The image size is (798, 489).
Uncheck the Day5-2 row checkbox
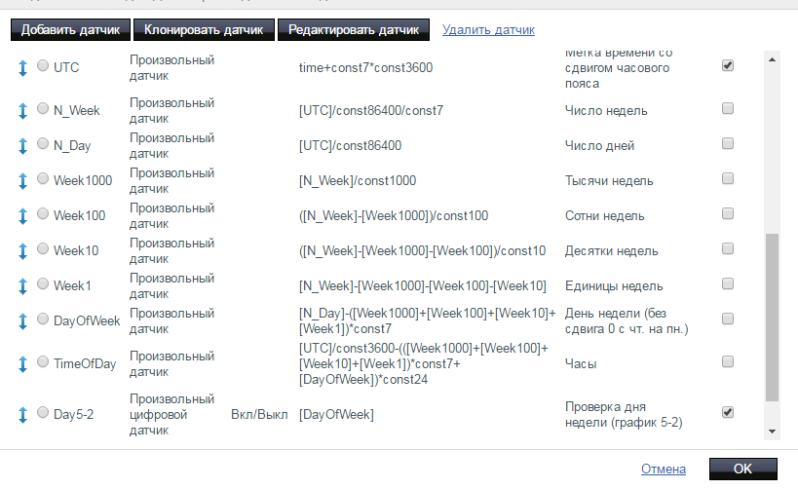point(727,412)
